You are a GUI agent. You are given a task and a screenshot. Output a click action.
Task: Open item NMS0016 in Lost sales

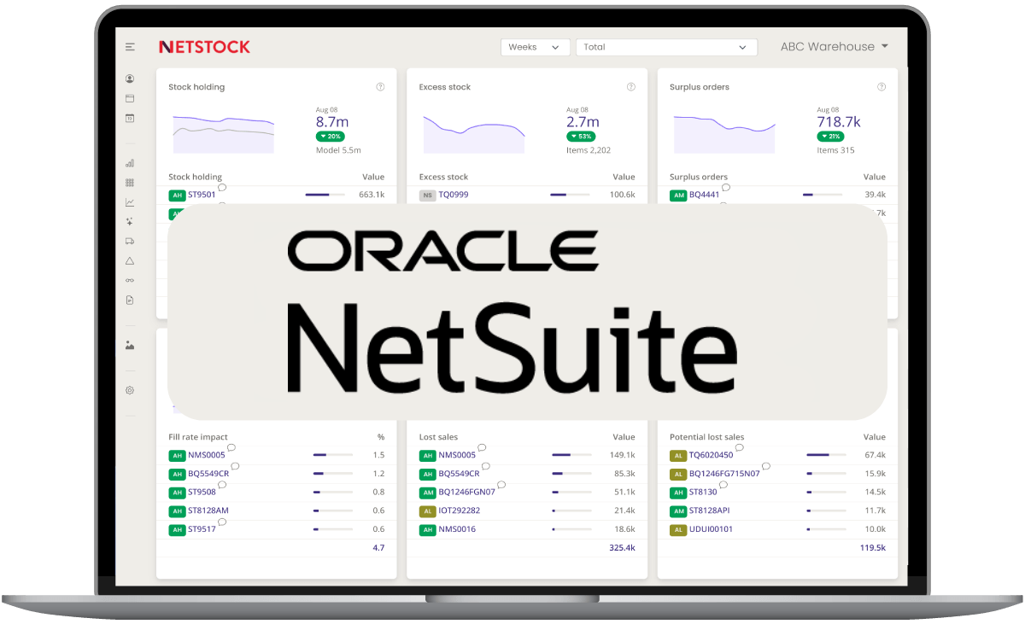457,529
